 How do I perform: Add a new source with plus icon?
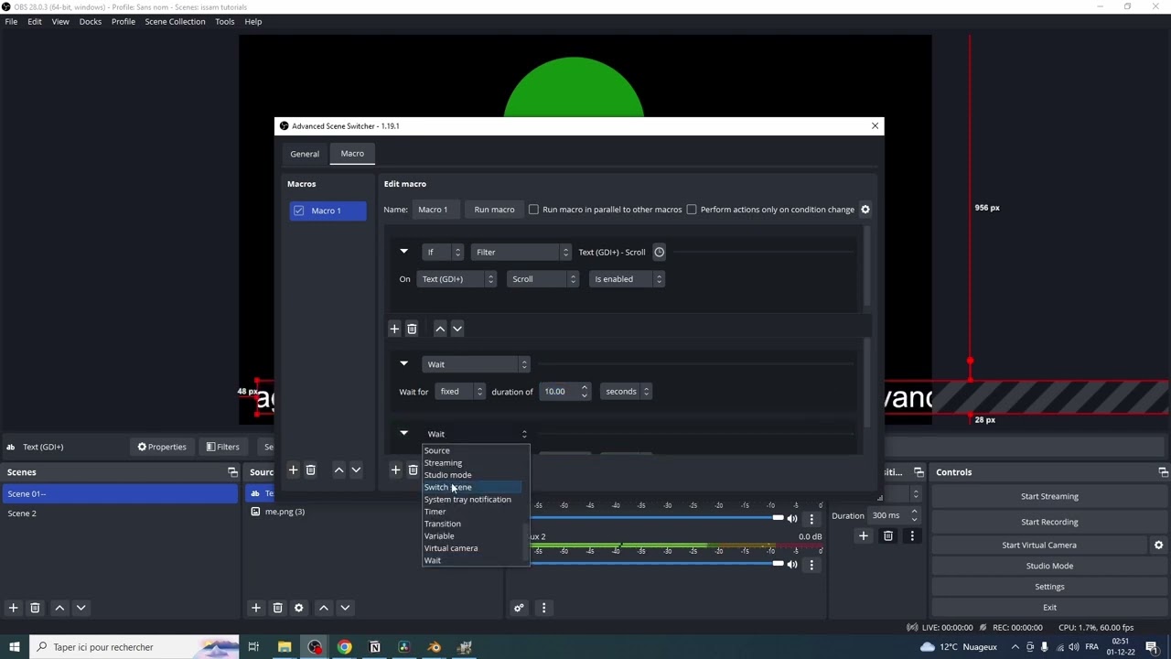(255, 608)
